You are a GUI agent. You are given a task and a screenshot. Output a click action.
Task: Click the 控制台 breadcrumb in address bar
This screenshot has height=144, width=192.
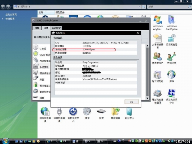point(24,7)
